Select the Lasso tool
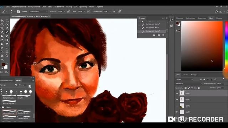This screenshot has height=128, width=228. click(2, 24)
